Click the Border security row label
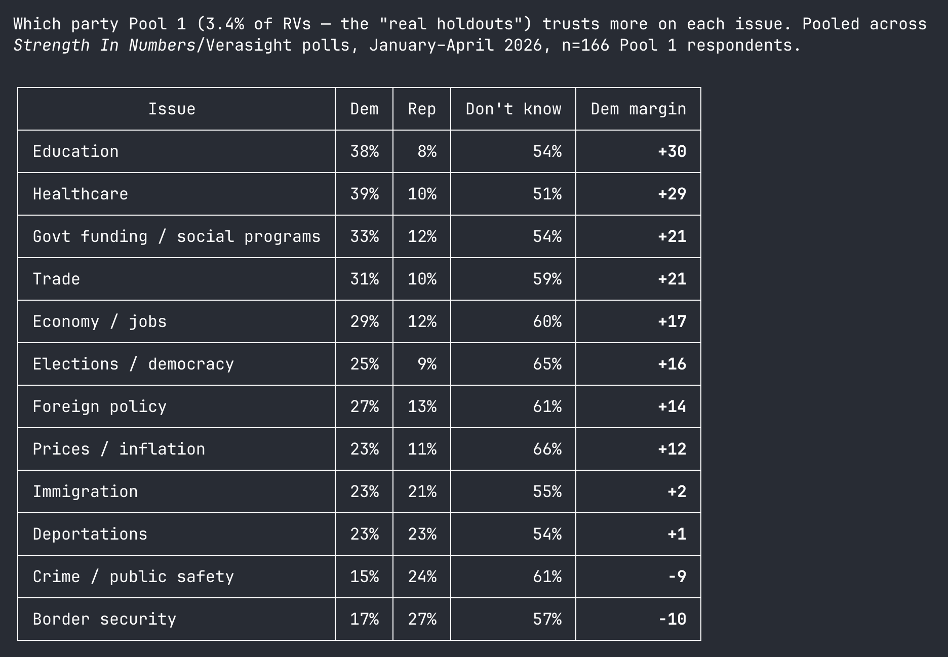Viewport: 948px width, 657px height. 104,619
